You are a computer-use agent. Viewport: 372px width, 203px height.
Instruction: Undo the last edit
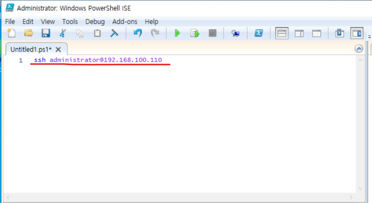pos(138,33)
